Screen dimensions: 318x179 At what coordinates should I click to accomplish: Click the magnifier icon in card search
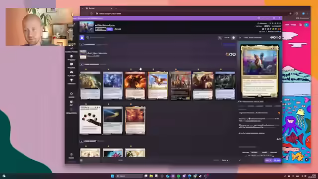pos(87,38)
